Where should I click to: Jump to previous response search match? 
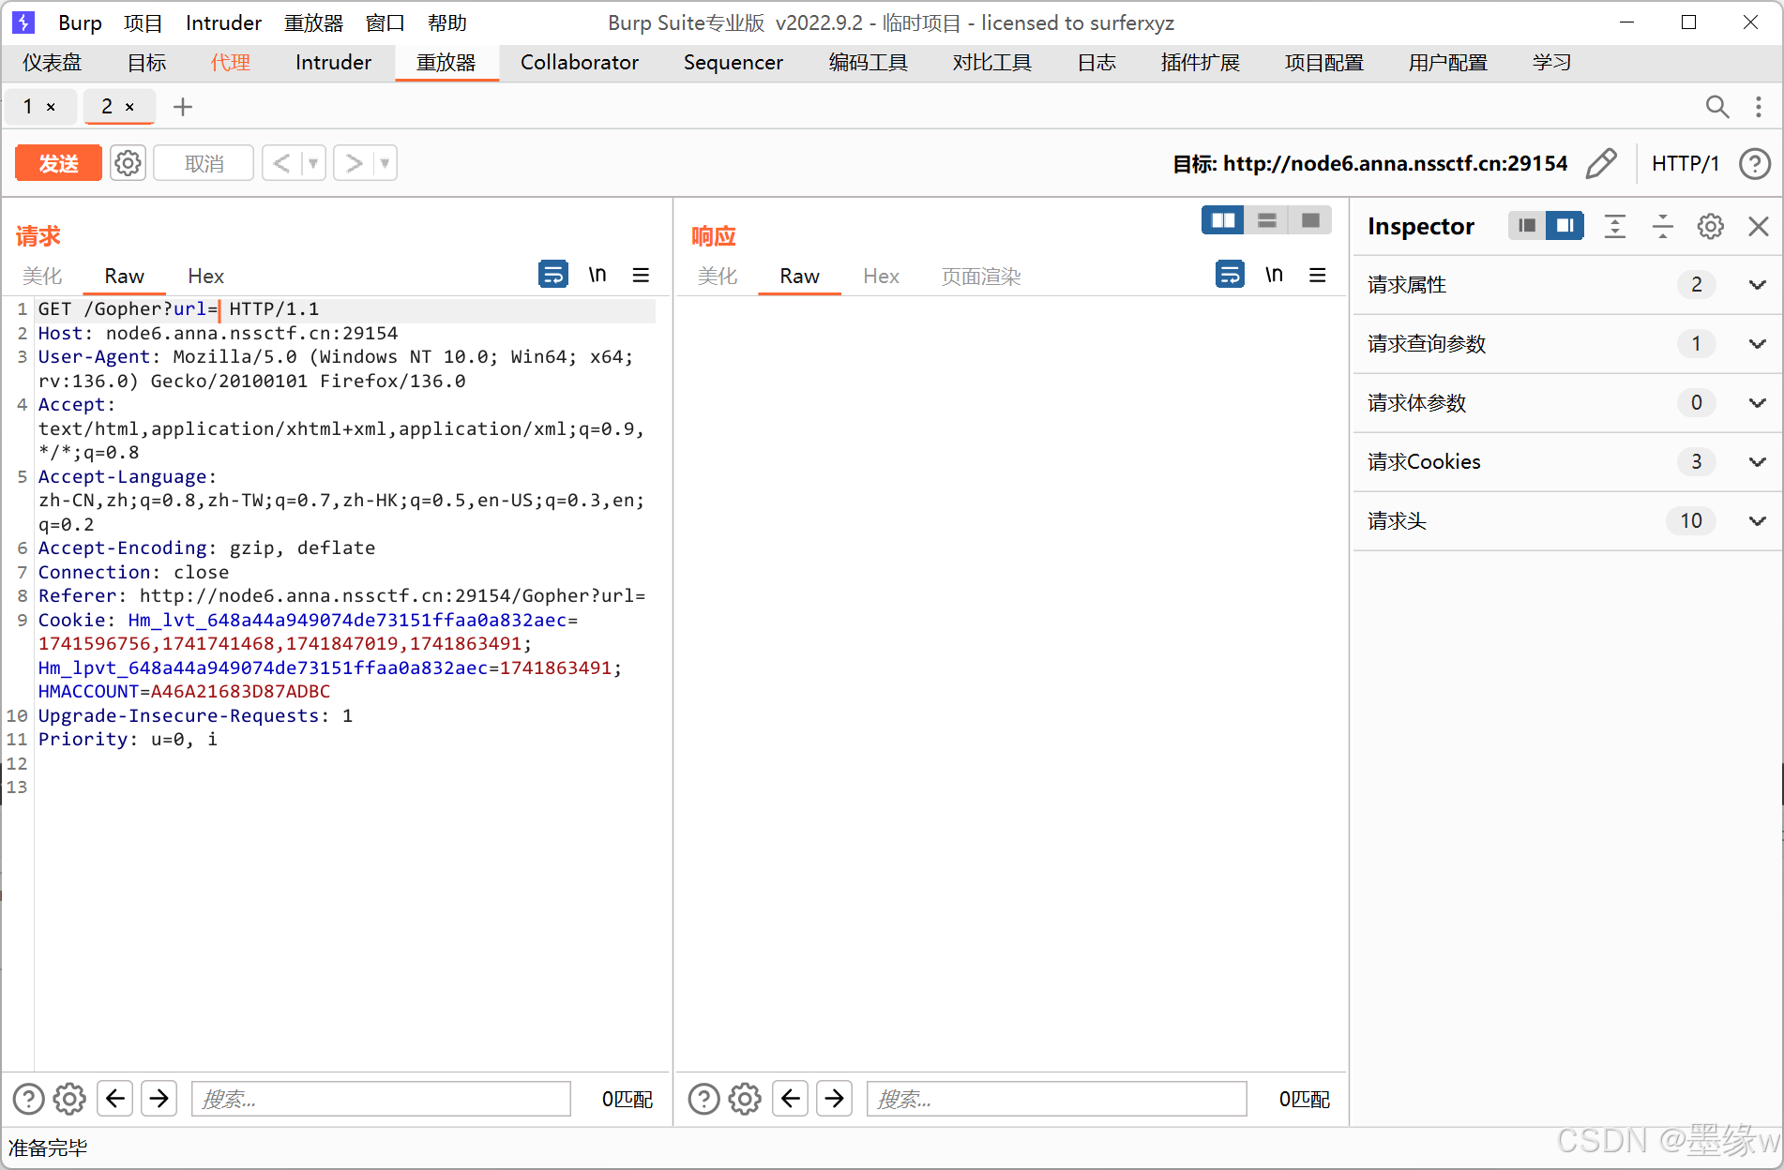tap(791, 1098)
